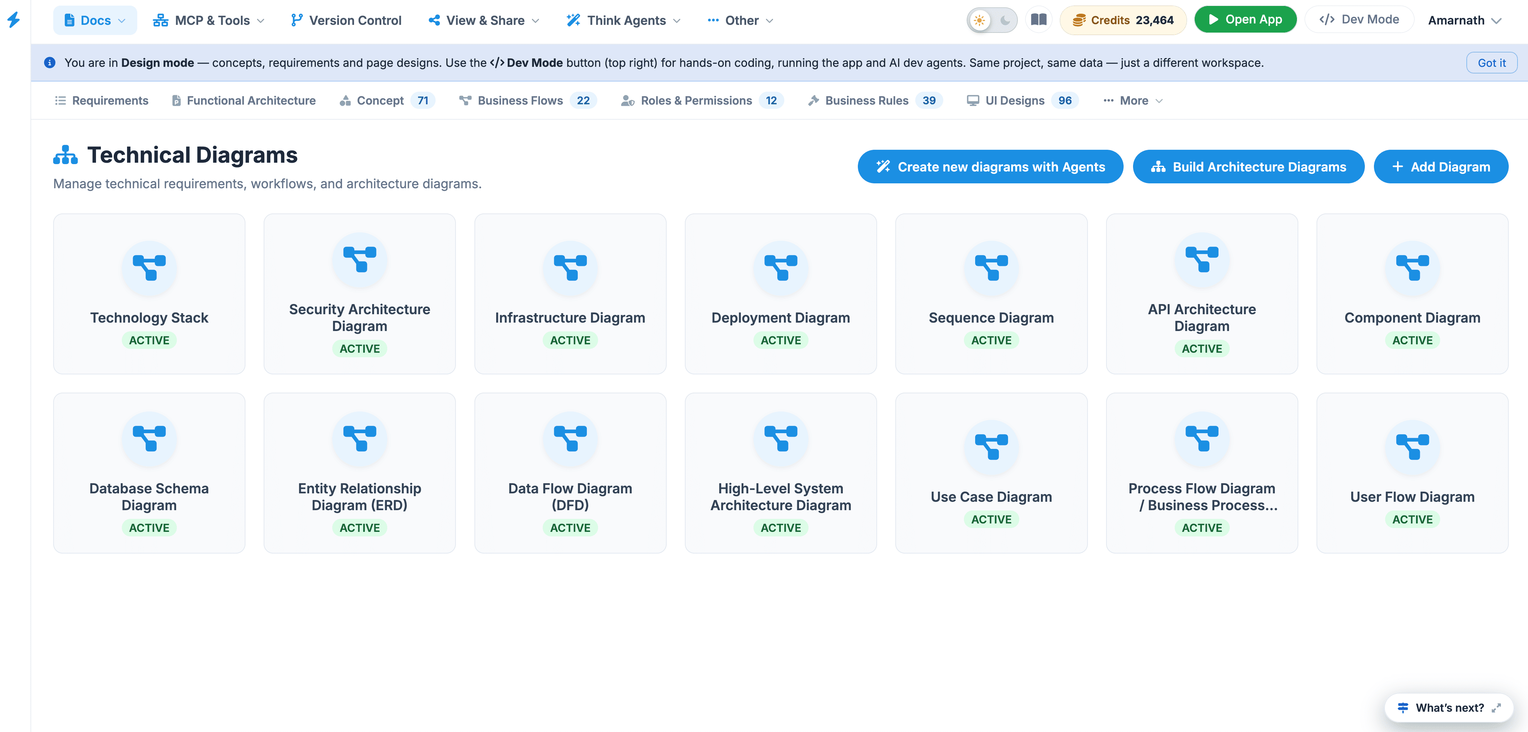
Task: Switch to the Requirements tab
Action: click(102, 100)
